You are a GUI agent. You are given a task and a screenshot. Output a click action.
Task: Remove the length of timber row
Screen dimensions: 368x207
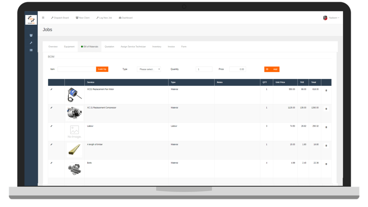pyautogui.click(x=326, y=146)
